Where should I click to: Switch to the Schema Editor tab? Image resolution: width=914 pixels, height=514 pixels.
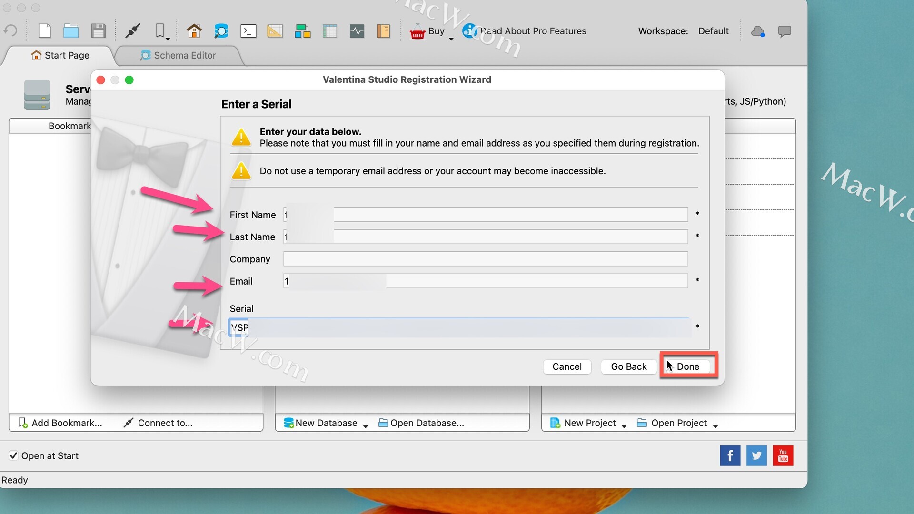(x=178, y=55)
